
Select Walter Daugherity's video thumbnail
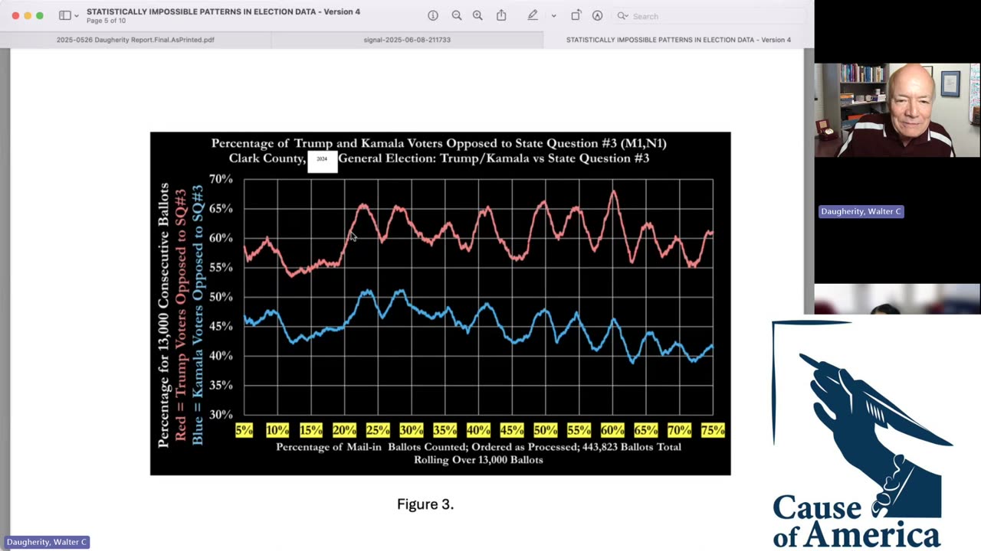[x=897, y=110]
